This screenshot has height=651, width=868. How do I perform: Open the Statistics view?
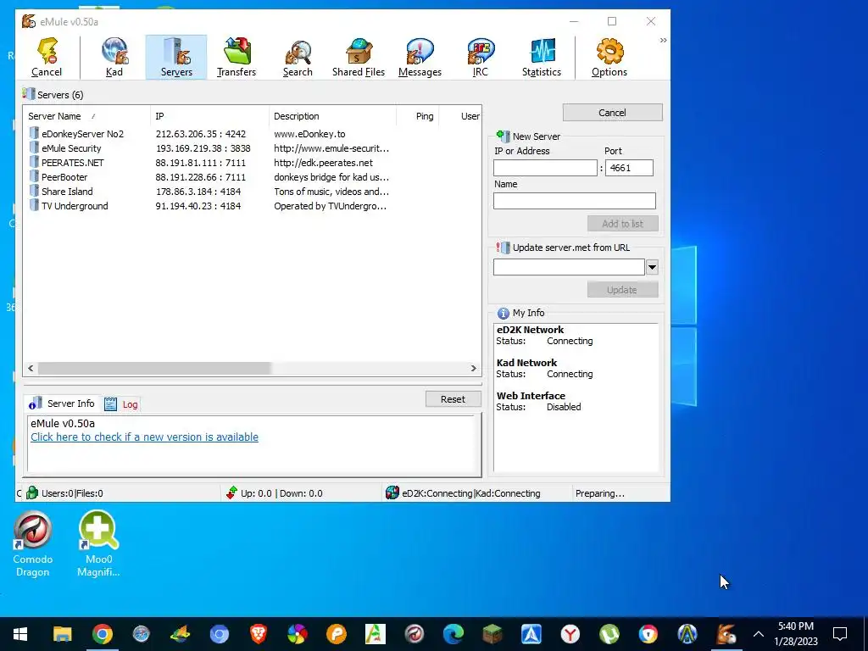coord(542,57)
